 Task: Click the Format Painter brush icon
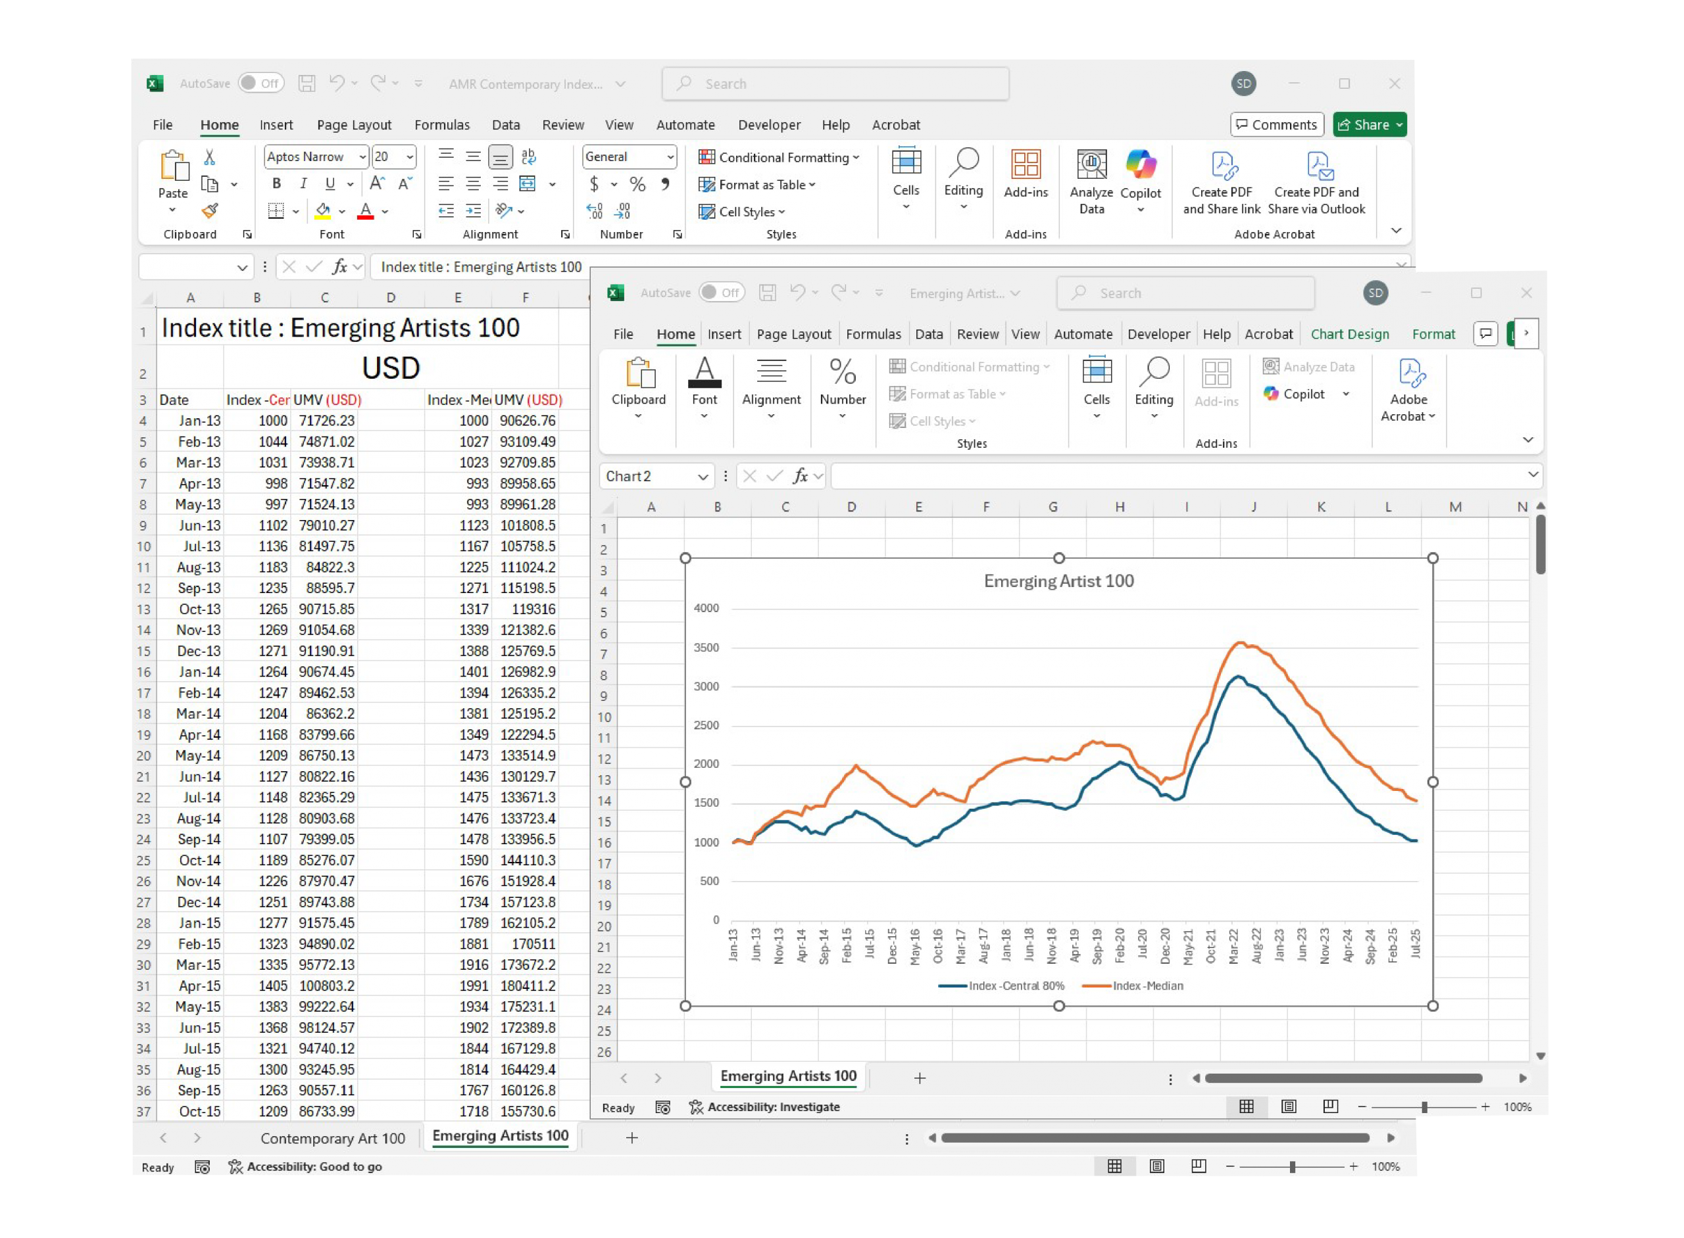point(210,211)
